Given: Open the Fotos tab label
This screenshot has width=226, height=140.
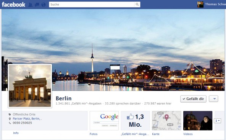Looking at the screenshot, I should point(94,134).
